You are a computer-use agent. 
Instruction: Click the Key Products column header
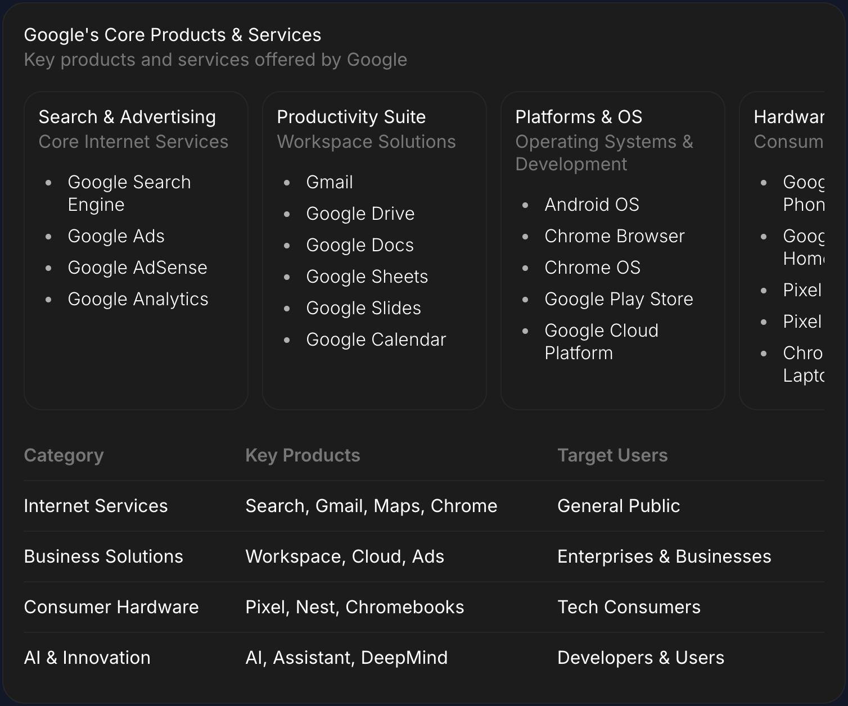tap(303, 455)
